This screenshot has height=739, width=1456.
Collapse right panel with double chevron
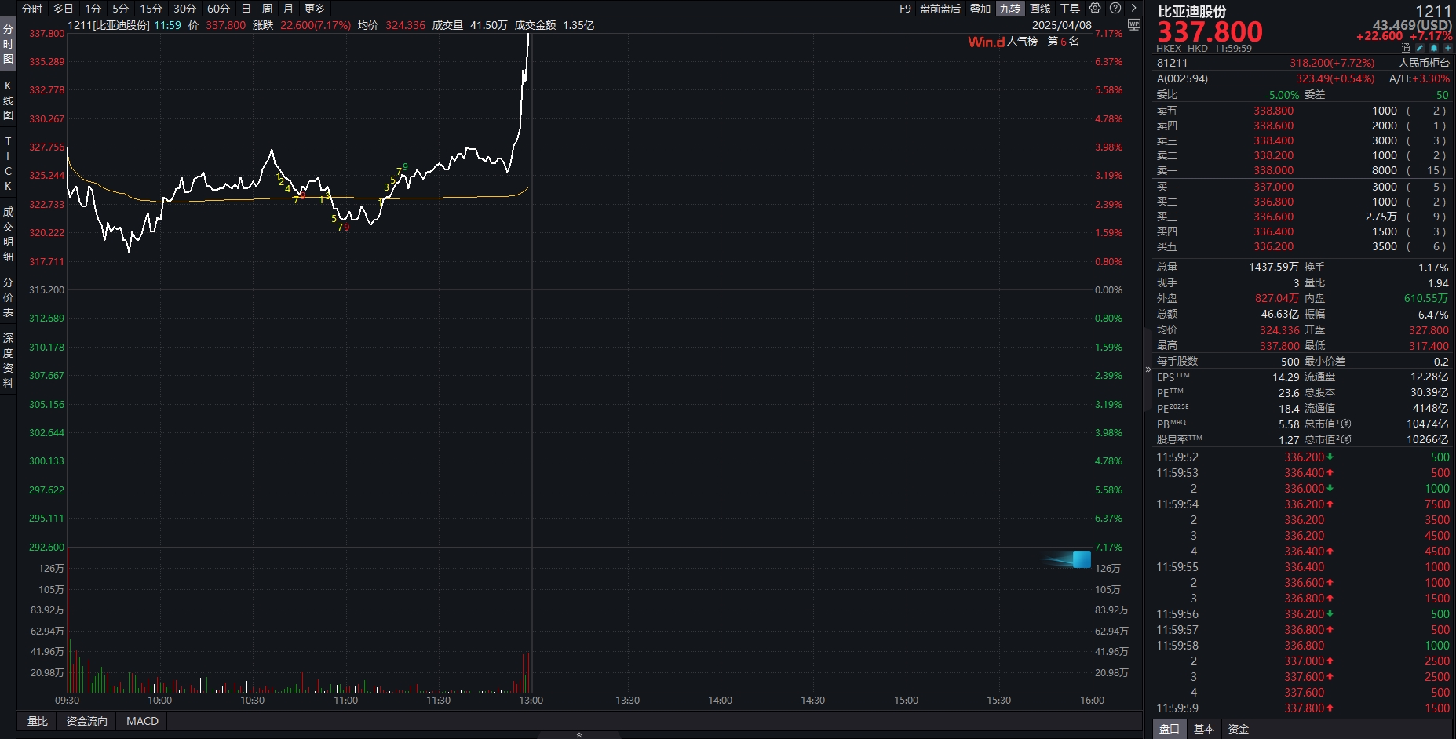tap(1148, 369)
